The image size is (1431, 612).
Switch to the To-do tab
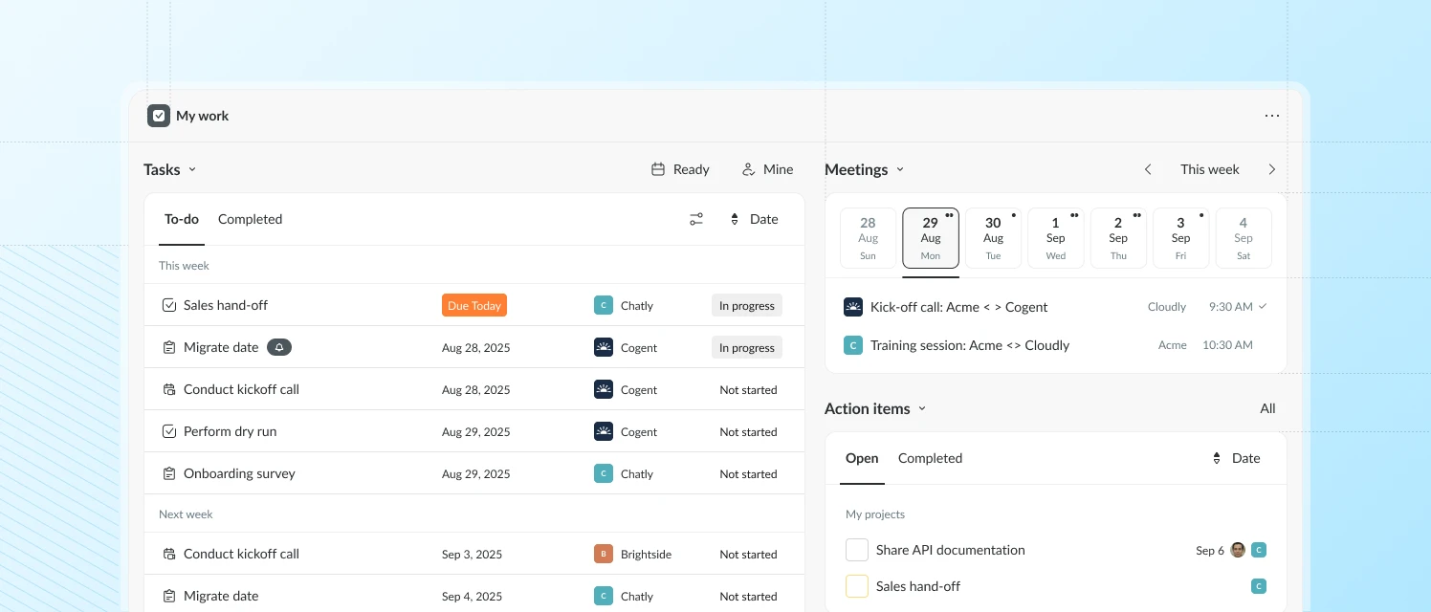coord(182,219)
